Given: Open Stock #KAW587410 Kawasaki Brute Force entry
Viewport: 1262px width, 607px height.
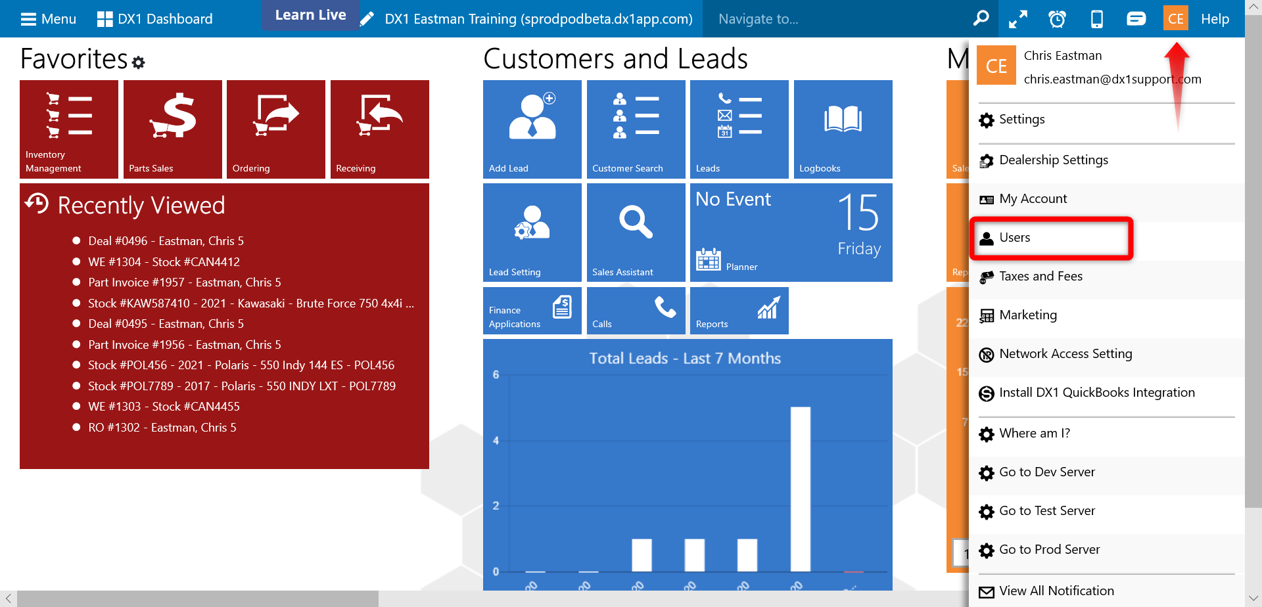Looking at the screenshot, I should pos(251,303).
